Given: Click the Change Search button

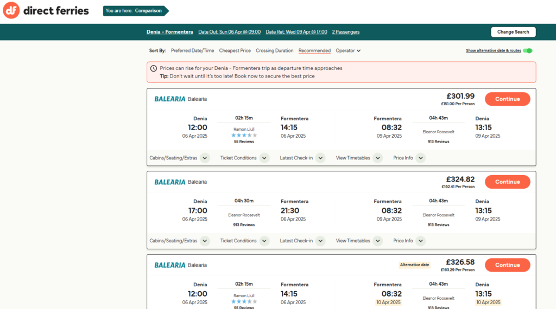Looking at the screenshot, I should point(513,32).
